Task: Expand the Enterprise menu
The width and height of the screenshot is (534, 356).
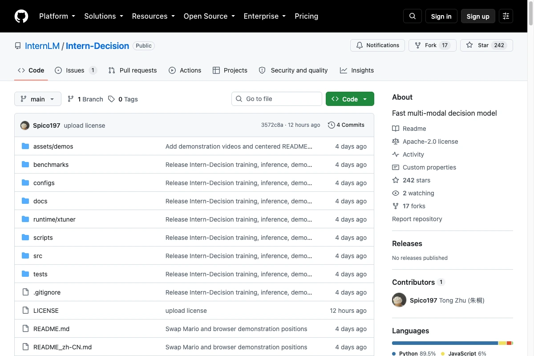Action: [264, 16]
